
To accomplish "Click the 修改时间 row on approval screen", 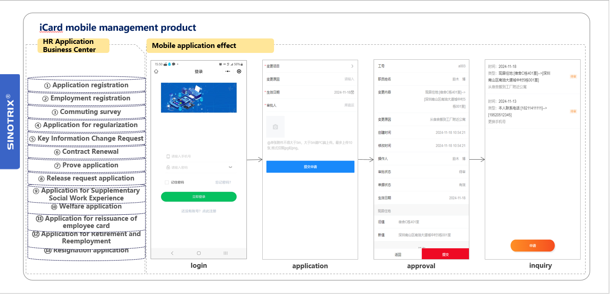I will 421,146.
